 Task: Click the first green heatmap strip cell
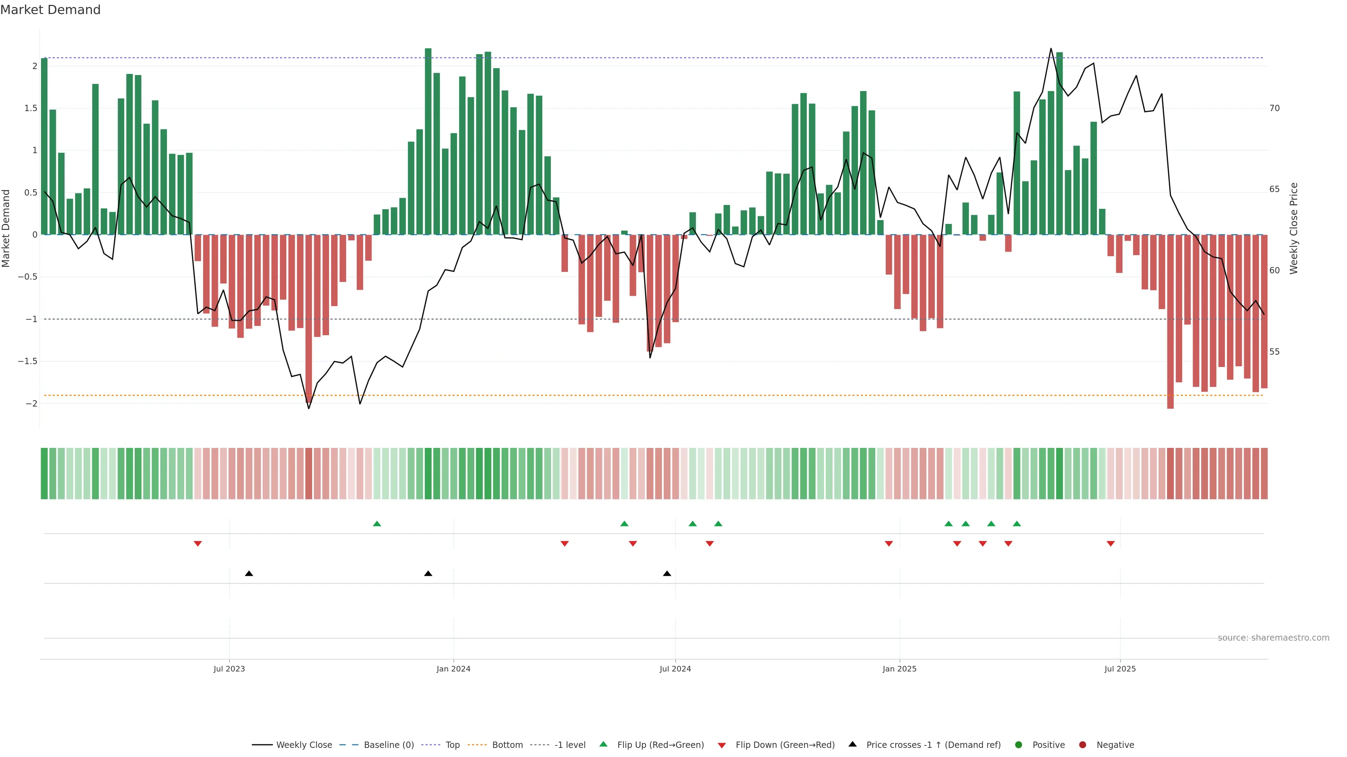click(x=44, y=473)
